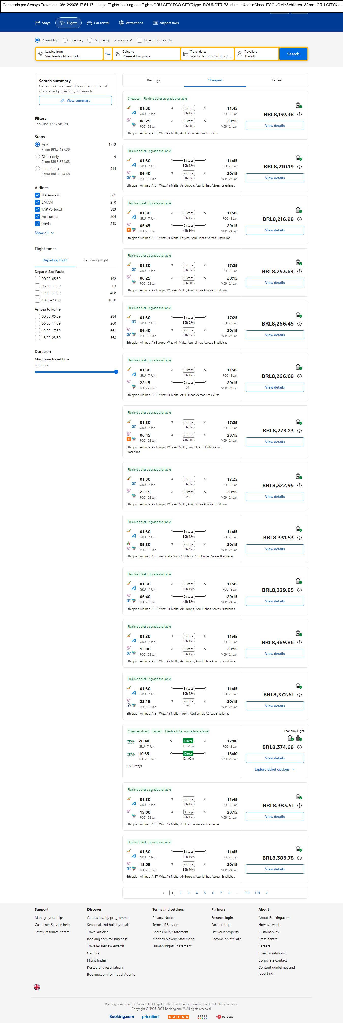The width and height of the screenshot is (343, 1023).
Task: Click the swap origin and destination arrows icon
Action: pyautogui.click(x=108, y=54)
